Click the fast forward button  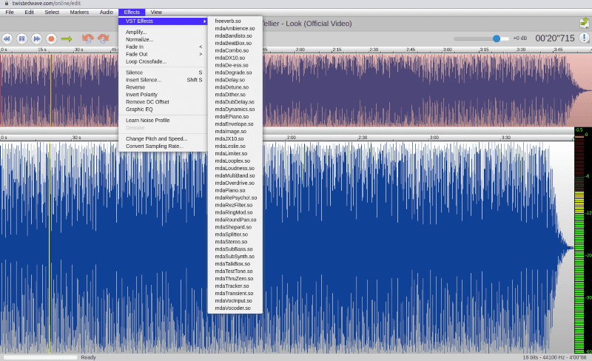36,38
